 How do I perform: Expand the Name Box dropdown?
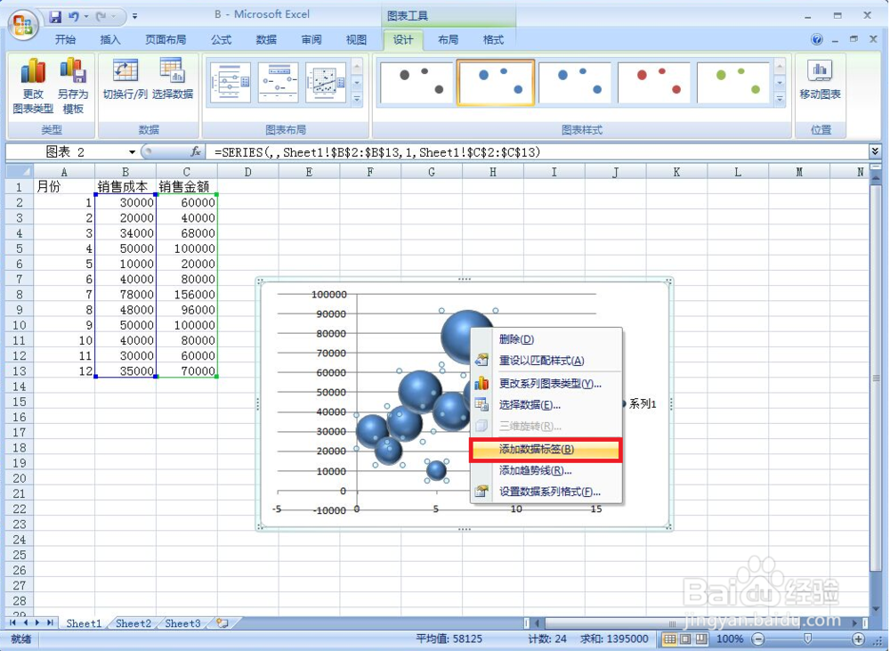tap(132, 151)
